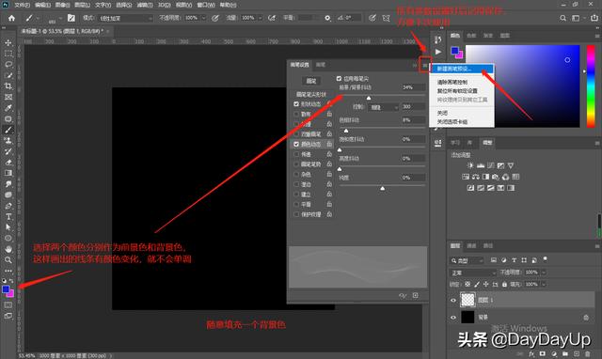Delete layer using trash icon

pos(587,353)
